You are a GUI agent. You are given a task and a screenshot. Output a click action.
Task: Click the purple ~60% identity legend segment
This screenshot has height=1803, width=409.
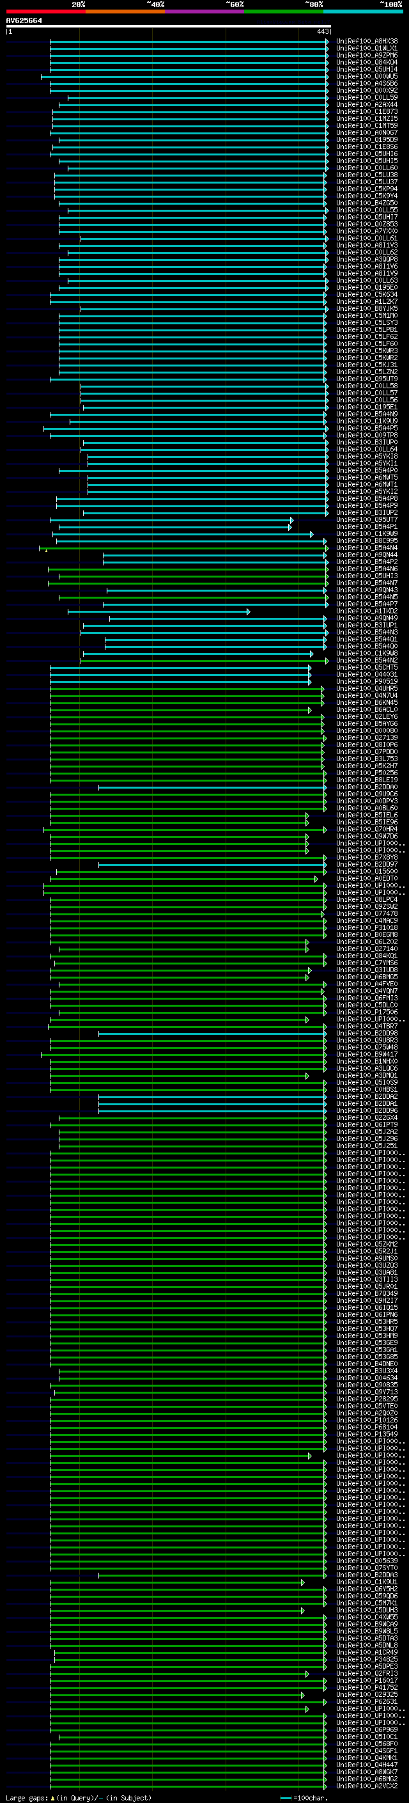pyautogui.click(x=205, y=12)
